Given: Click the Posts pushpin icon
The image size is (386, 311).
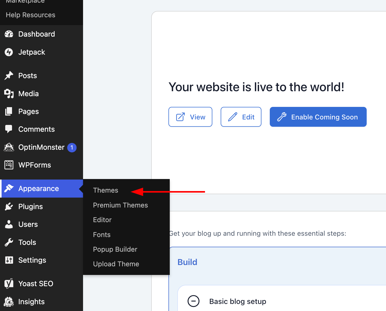Looking at the screenshot, I should [x=9, y=76].
